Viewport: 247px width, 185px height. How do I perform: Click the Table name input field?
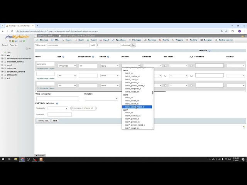pyautogui.click(x=68, y=45)
